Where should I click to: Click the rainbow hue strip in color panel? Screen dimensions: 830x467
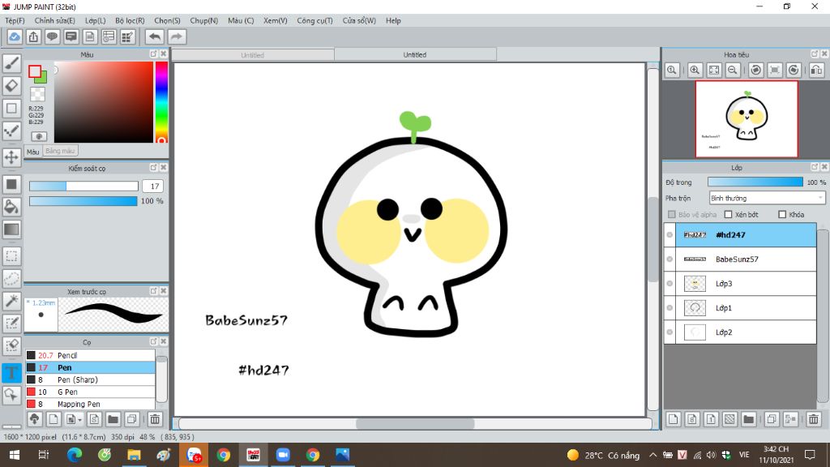click(x=161, y=102)
